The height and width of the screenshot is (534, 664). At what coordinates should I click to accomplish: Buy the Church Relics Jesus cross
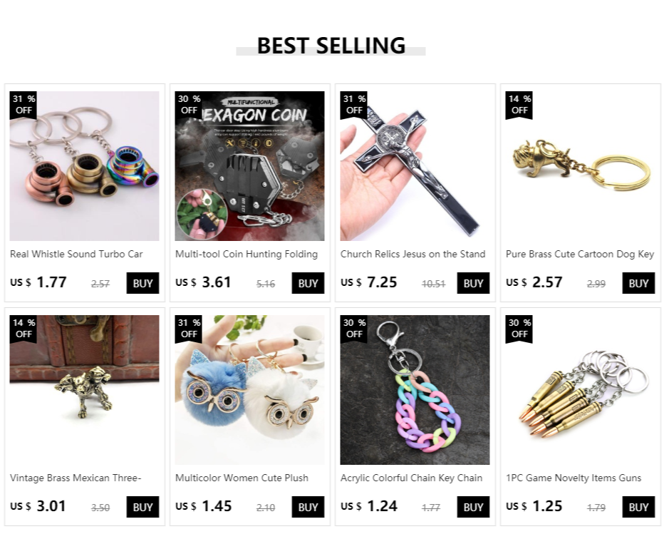(473, 283)
